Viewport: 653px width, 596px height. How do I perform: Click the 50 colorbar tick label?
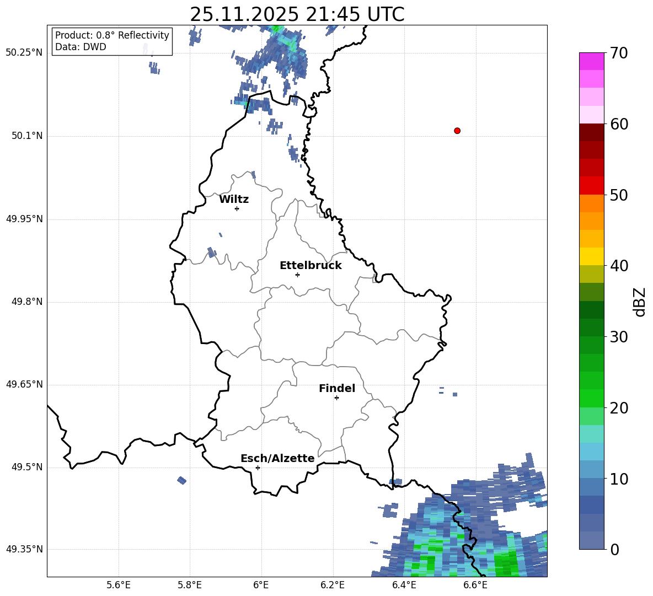click(x=619, y=195)
